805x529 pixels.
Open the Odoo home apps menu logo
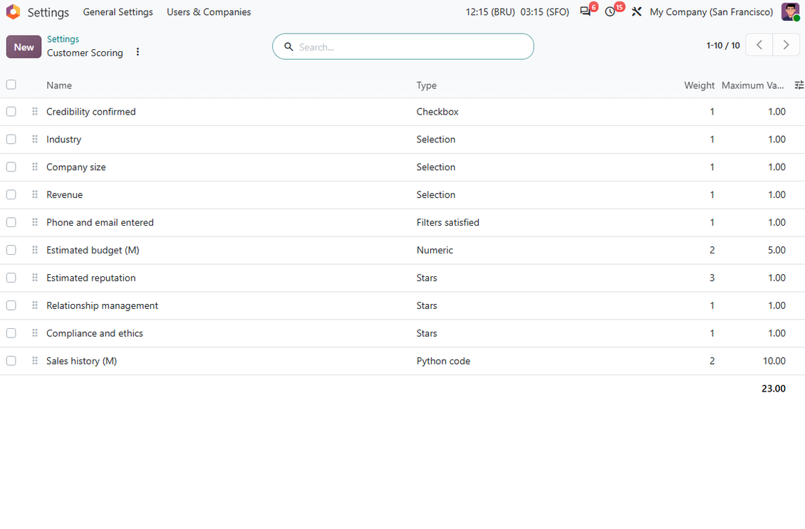(14, 12)
